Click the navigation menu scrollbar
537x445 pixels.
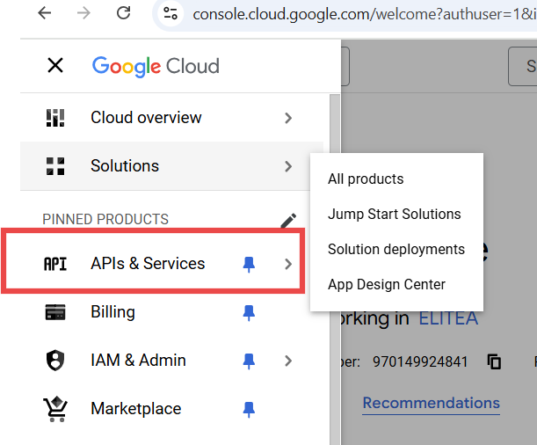pyautogui.click(x=335, y=270)
